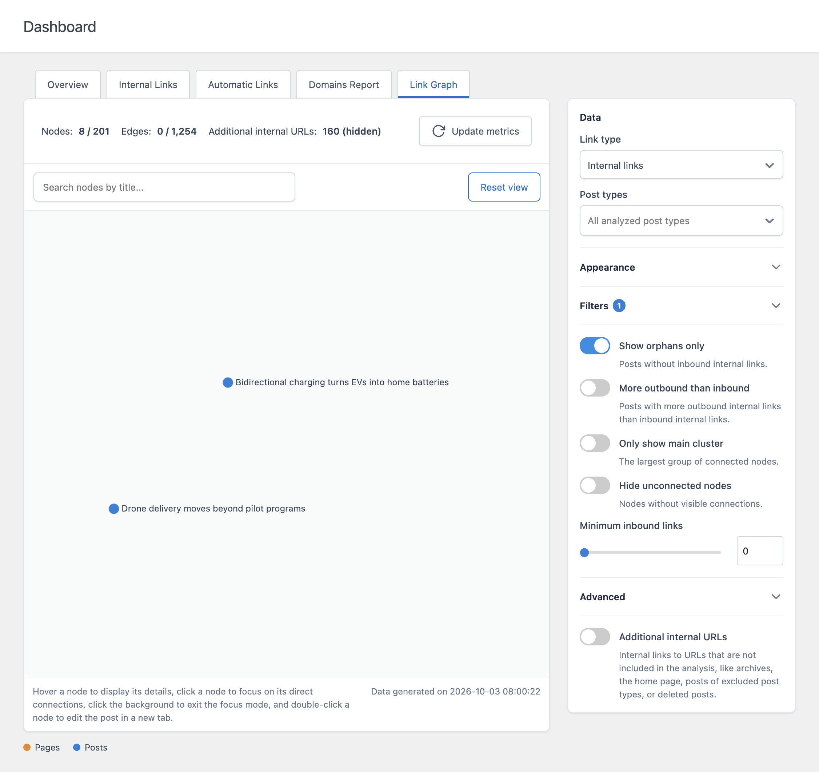Click the Pages legend label
This screenshot has height=772, width=819.
click(x=47, y=747)
